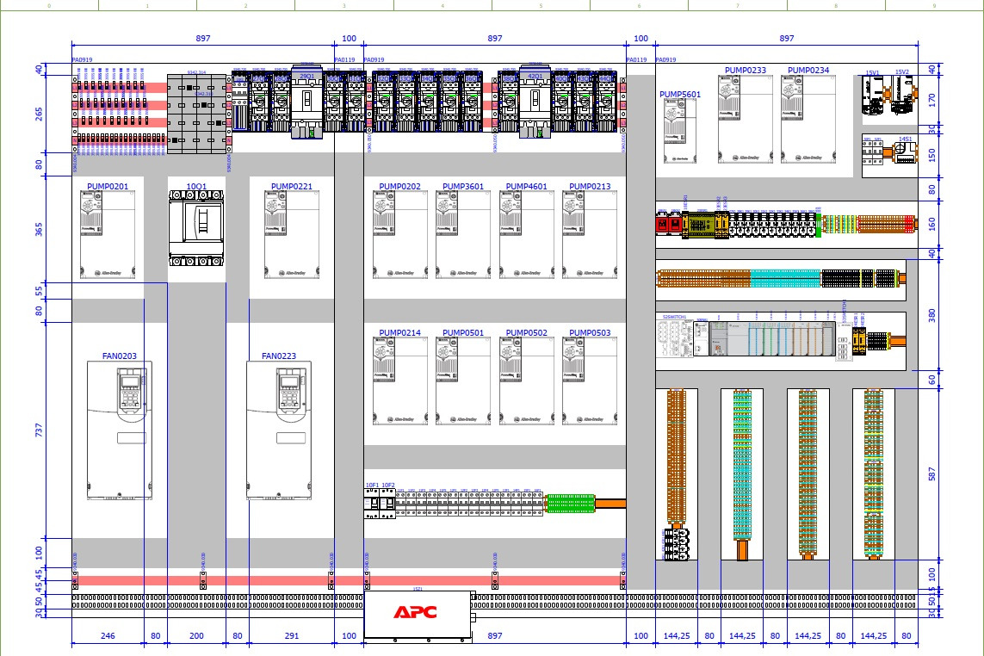
Task: Select the PUMP0501 drive symbol
Action: coord(464,381)
